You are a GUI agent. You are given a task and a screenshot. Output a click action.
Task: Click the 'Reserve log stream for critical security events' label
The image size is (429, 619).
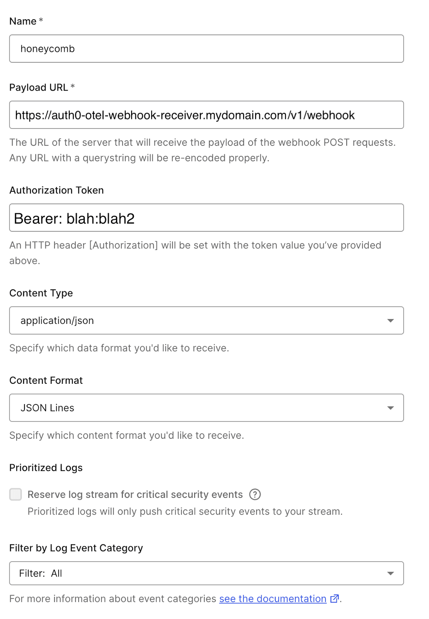[x=135, y=494]
